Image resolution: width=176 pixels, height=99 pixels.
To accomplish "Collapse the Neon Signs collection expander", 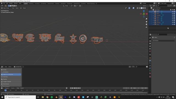I will click(x=152, y=10).
